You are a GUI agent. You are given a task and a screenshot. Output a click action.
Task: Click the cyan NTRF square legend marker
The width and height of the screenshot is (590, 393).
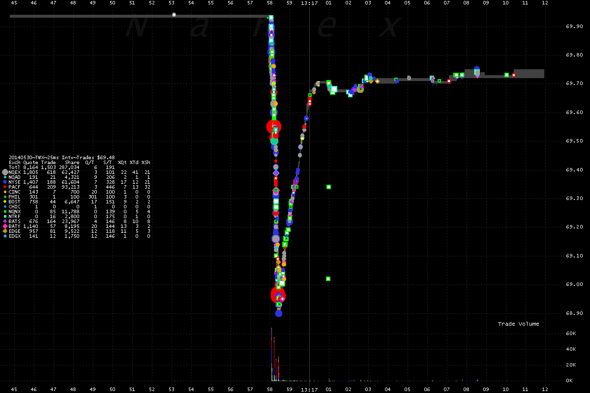(x=5, y=217)
